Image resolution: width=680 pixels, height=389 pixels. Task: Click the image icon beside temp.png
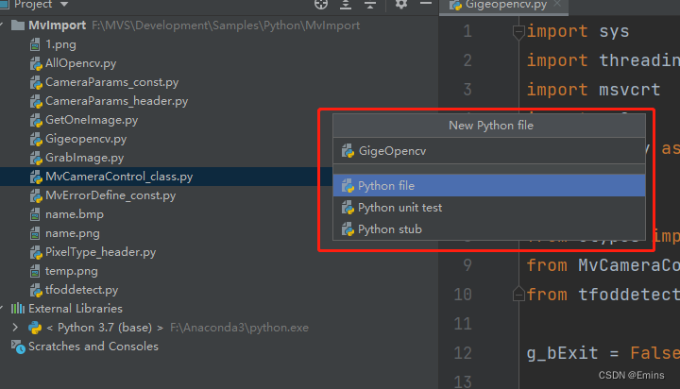point(35,272)
